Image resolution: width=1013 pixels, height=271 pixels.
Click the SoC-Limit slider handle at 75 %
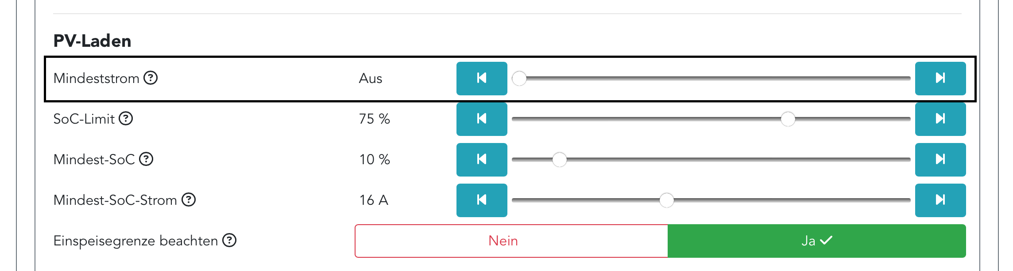tap(788, 119)
